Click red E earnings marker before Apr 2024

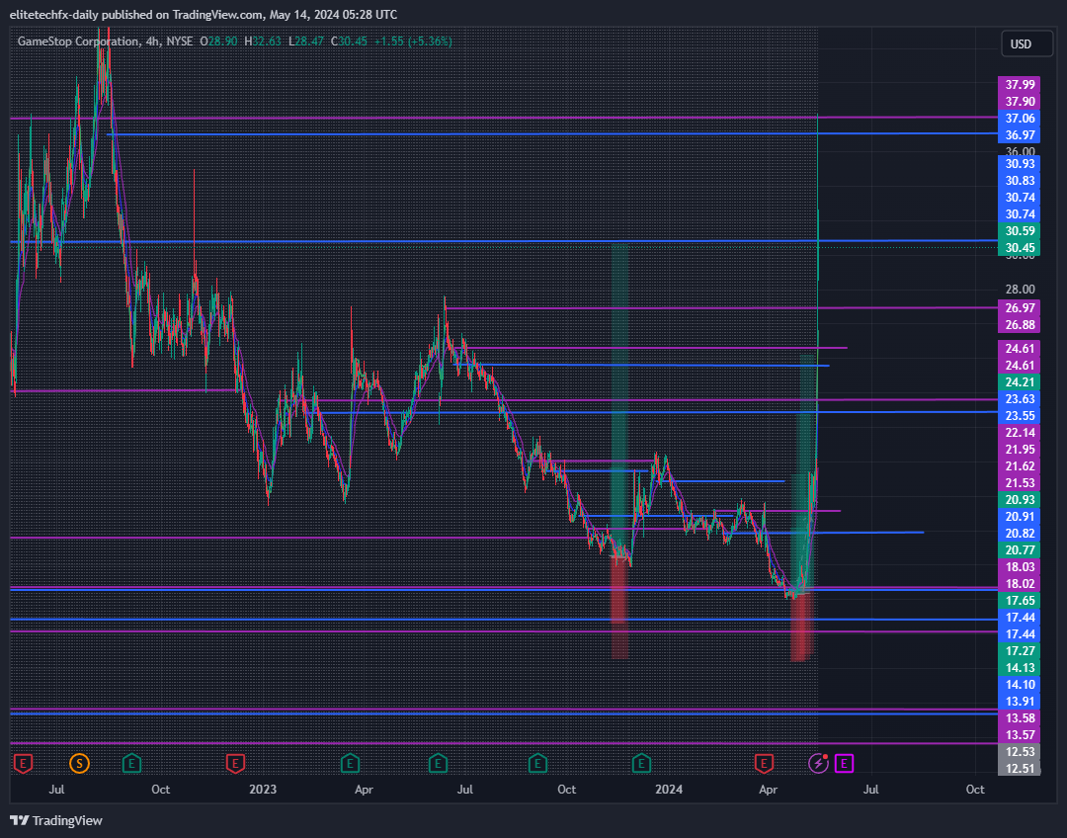click(764, 763)
